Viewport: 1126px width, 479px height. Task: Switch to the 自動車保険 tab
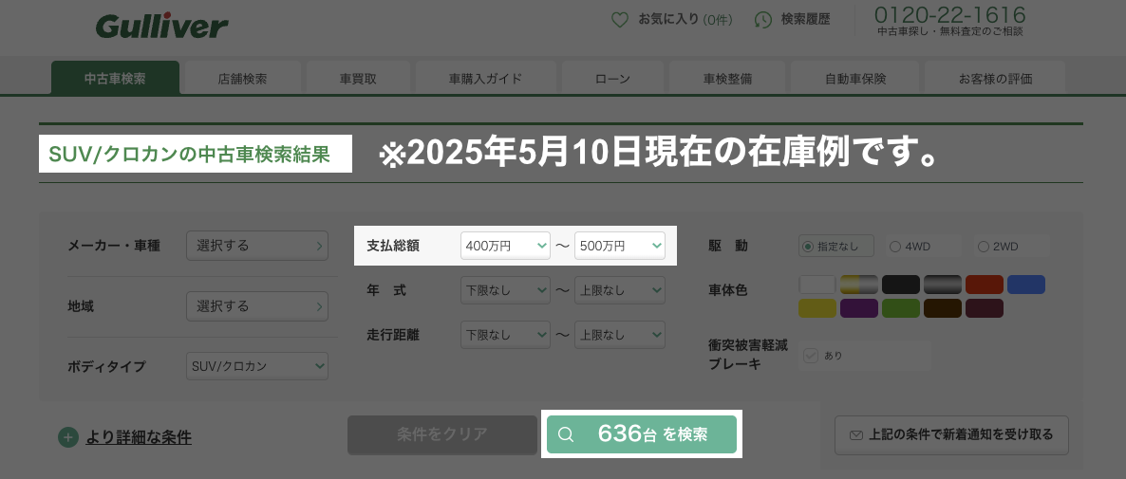(855, 78)
